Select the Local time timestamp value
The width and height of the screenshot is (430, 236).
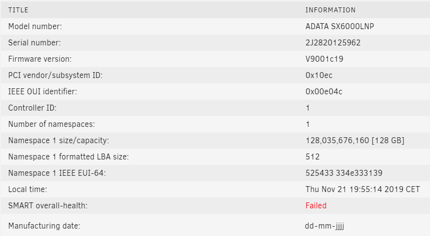click(x=362, y=190)
